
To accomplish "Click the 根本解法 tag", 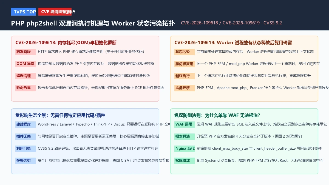I will pos(185,136).
